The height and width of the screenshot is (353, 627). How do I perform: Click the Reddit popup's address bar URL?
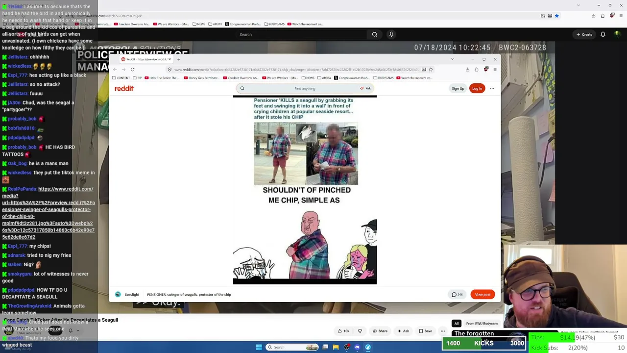click(296, 70)
